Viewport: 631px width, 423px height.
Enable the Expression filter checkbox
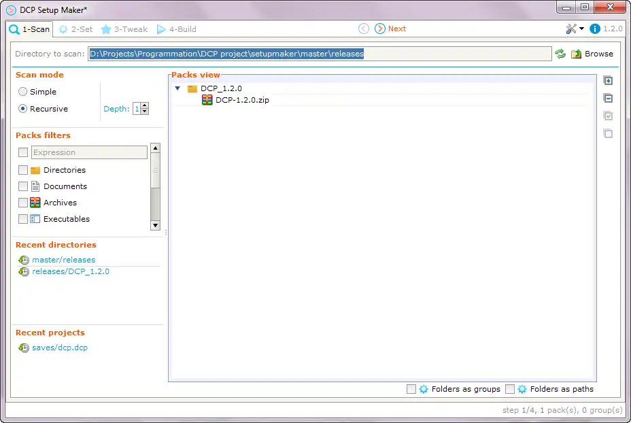point(23,152)
